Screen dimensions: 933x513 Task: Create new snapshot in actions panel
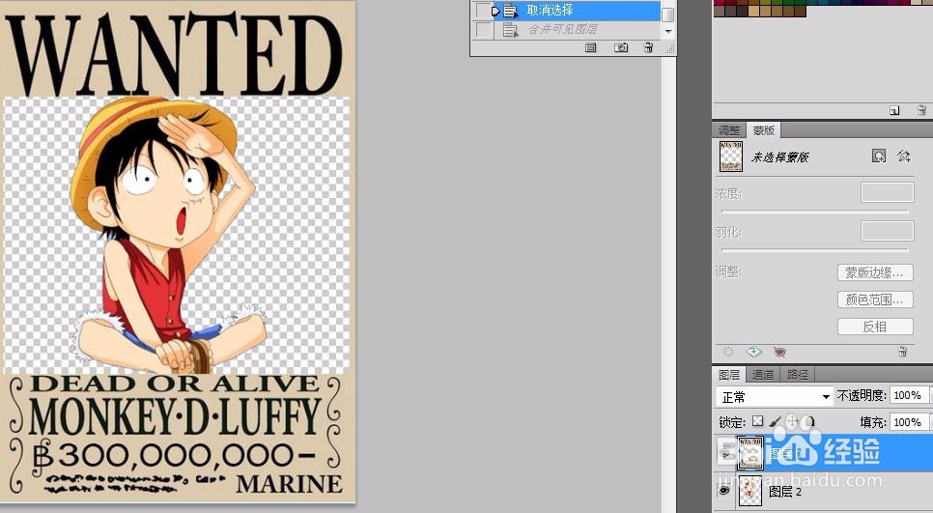click(x=621, y=47)
